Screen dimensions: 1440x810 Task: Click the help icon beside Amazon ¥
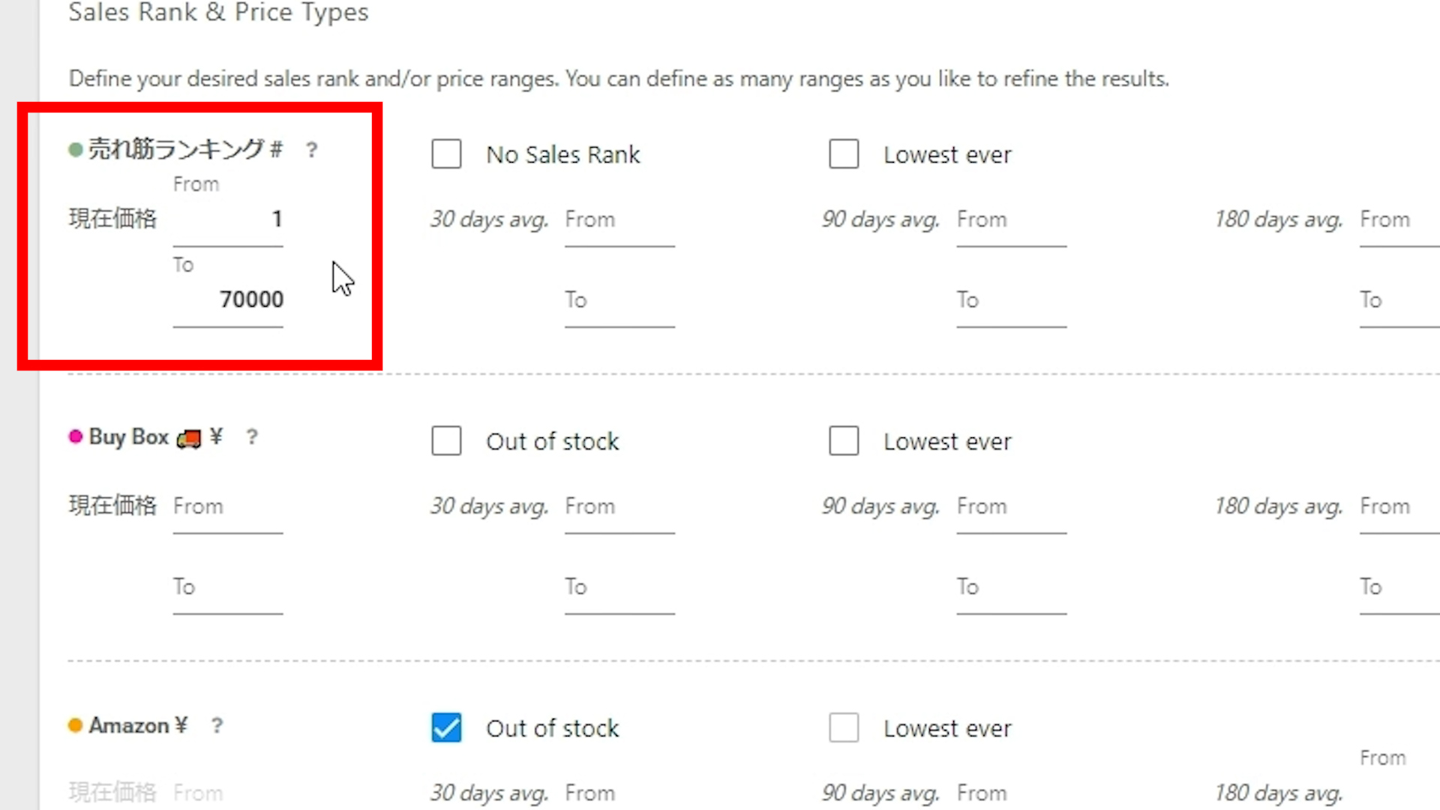click(217, 725)
